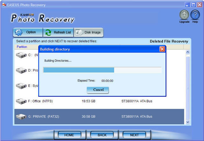Image resolution: width=204 pixels, height=141 pixels.
Task: Cancel the building directory process
Action: (98, 90)
